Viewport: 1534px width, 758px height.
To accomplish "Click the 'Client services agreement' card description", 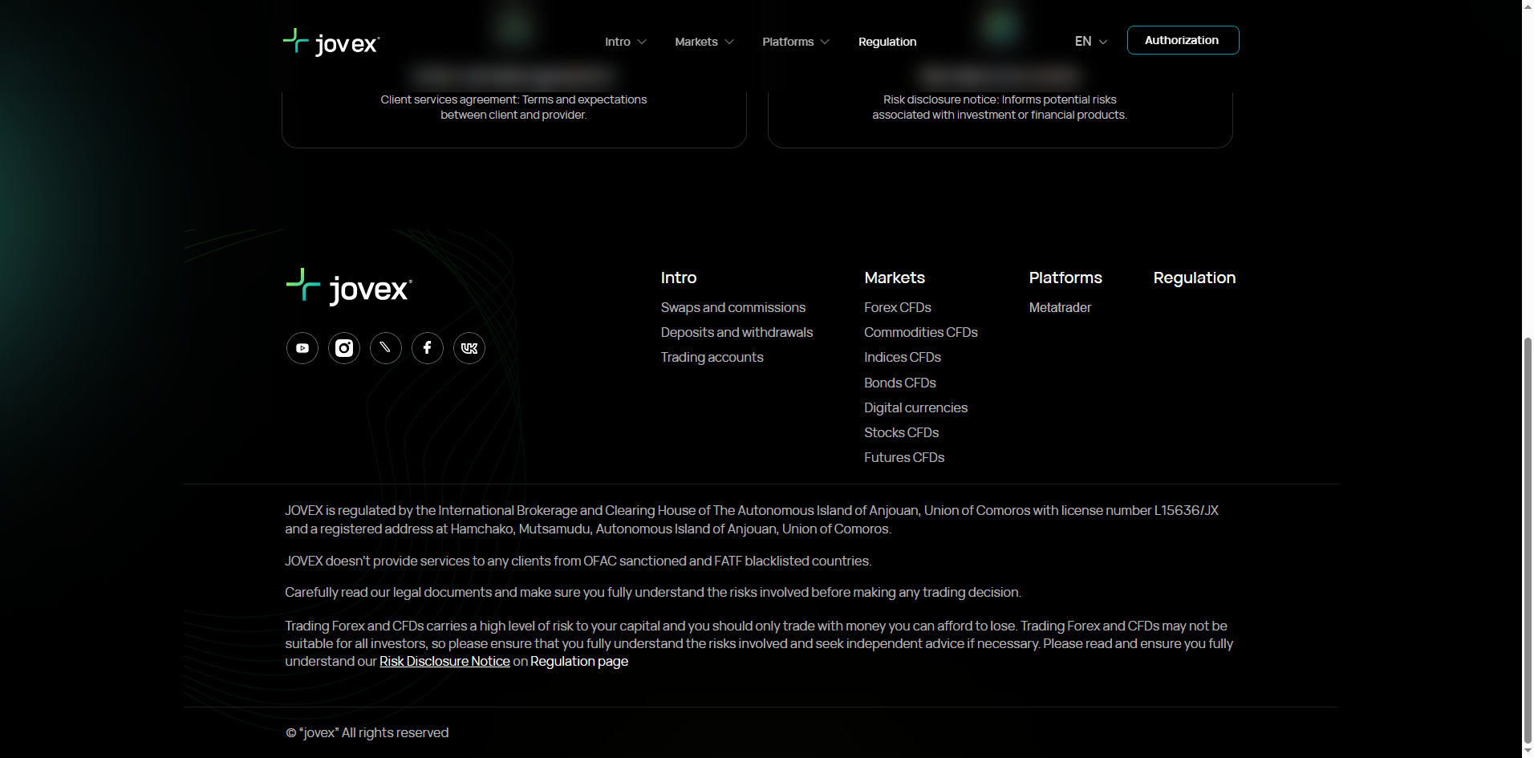I will pos(513,107).
